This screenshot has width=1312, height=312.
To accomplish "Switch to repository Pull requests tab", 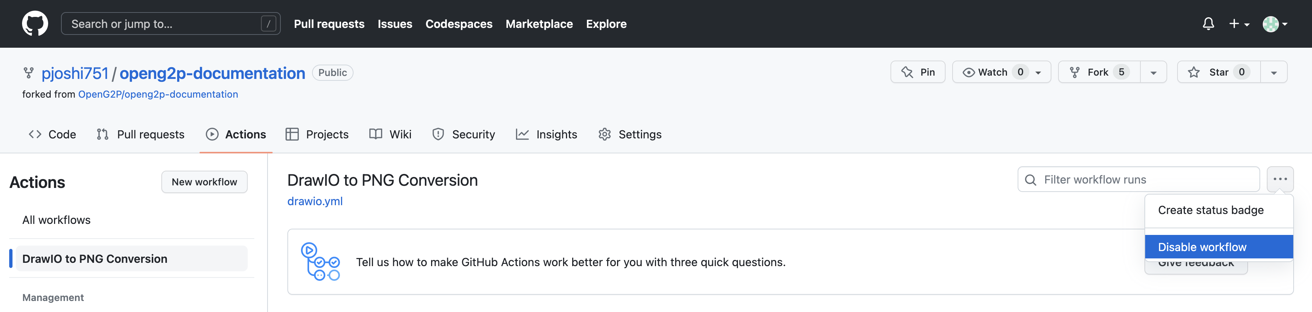I will click(140, 134).
